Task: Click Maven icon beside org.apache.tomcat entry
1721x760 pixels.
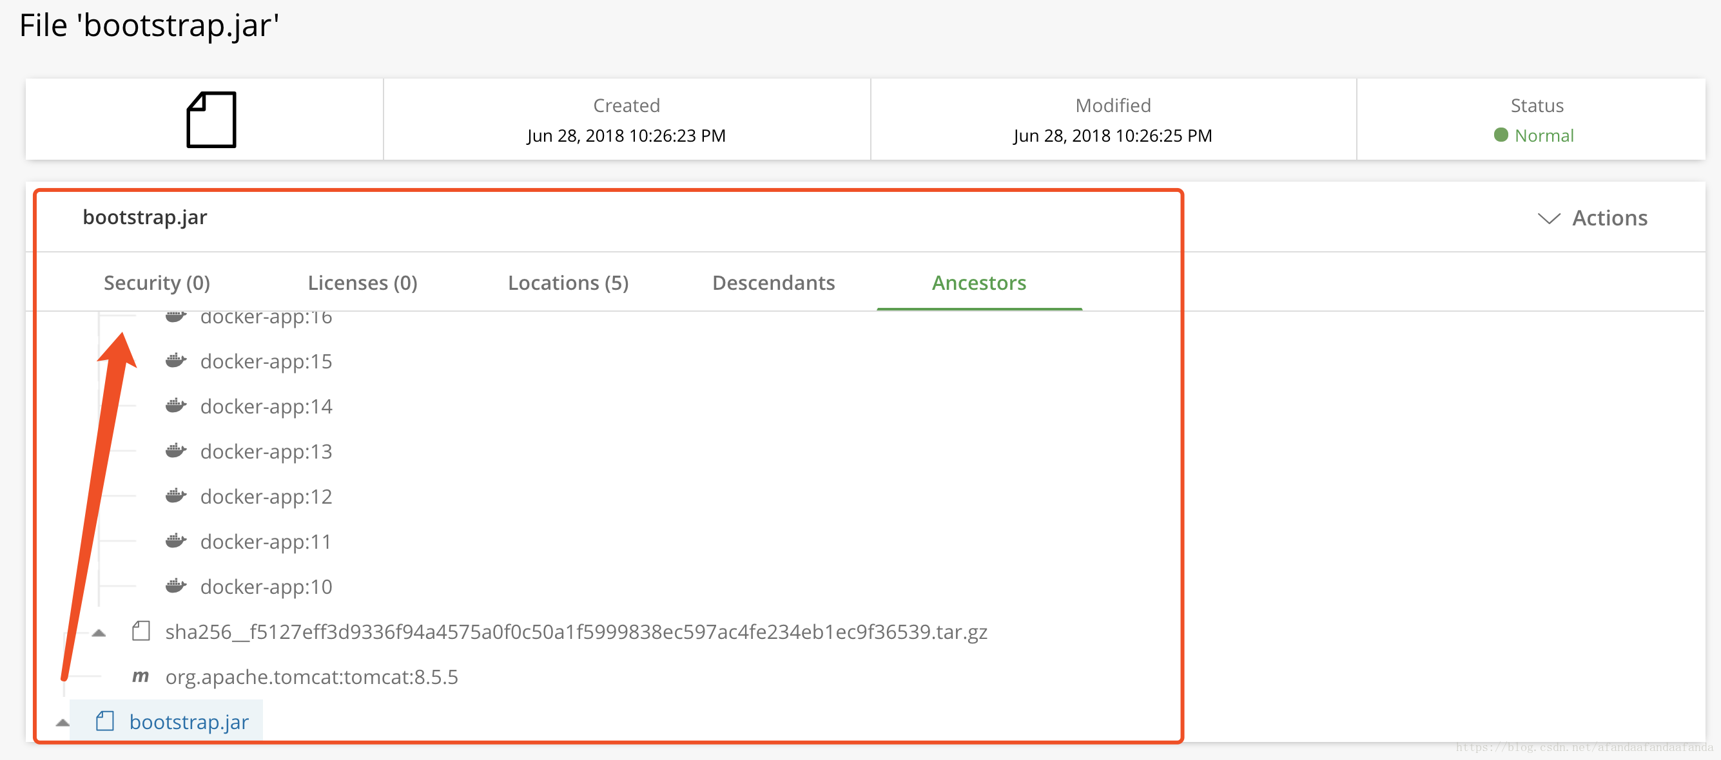Action: 141,676
